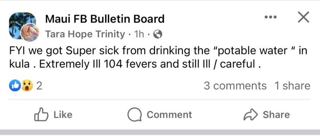Image resolution: width=320 pixels, height=137 pixels.
Task: Expand the 3 comments list
Action: (x=235, y=86)
